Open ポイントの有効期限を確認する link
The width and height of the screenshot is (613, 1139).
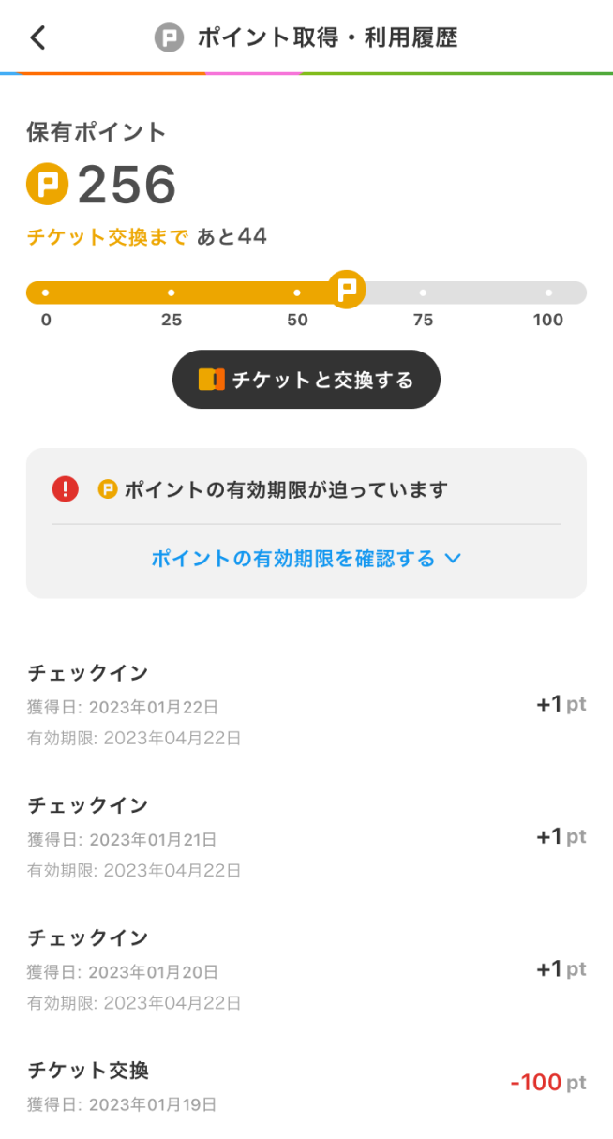(x=293, y=559)
